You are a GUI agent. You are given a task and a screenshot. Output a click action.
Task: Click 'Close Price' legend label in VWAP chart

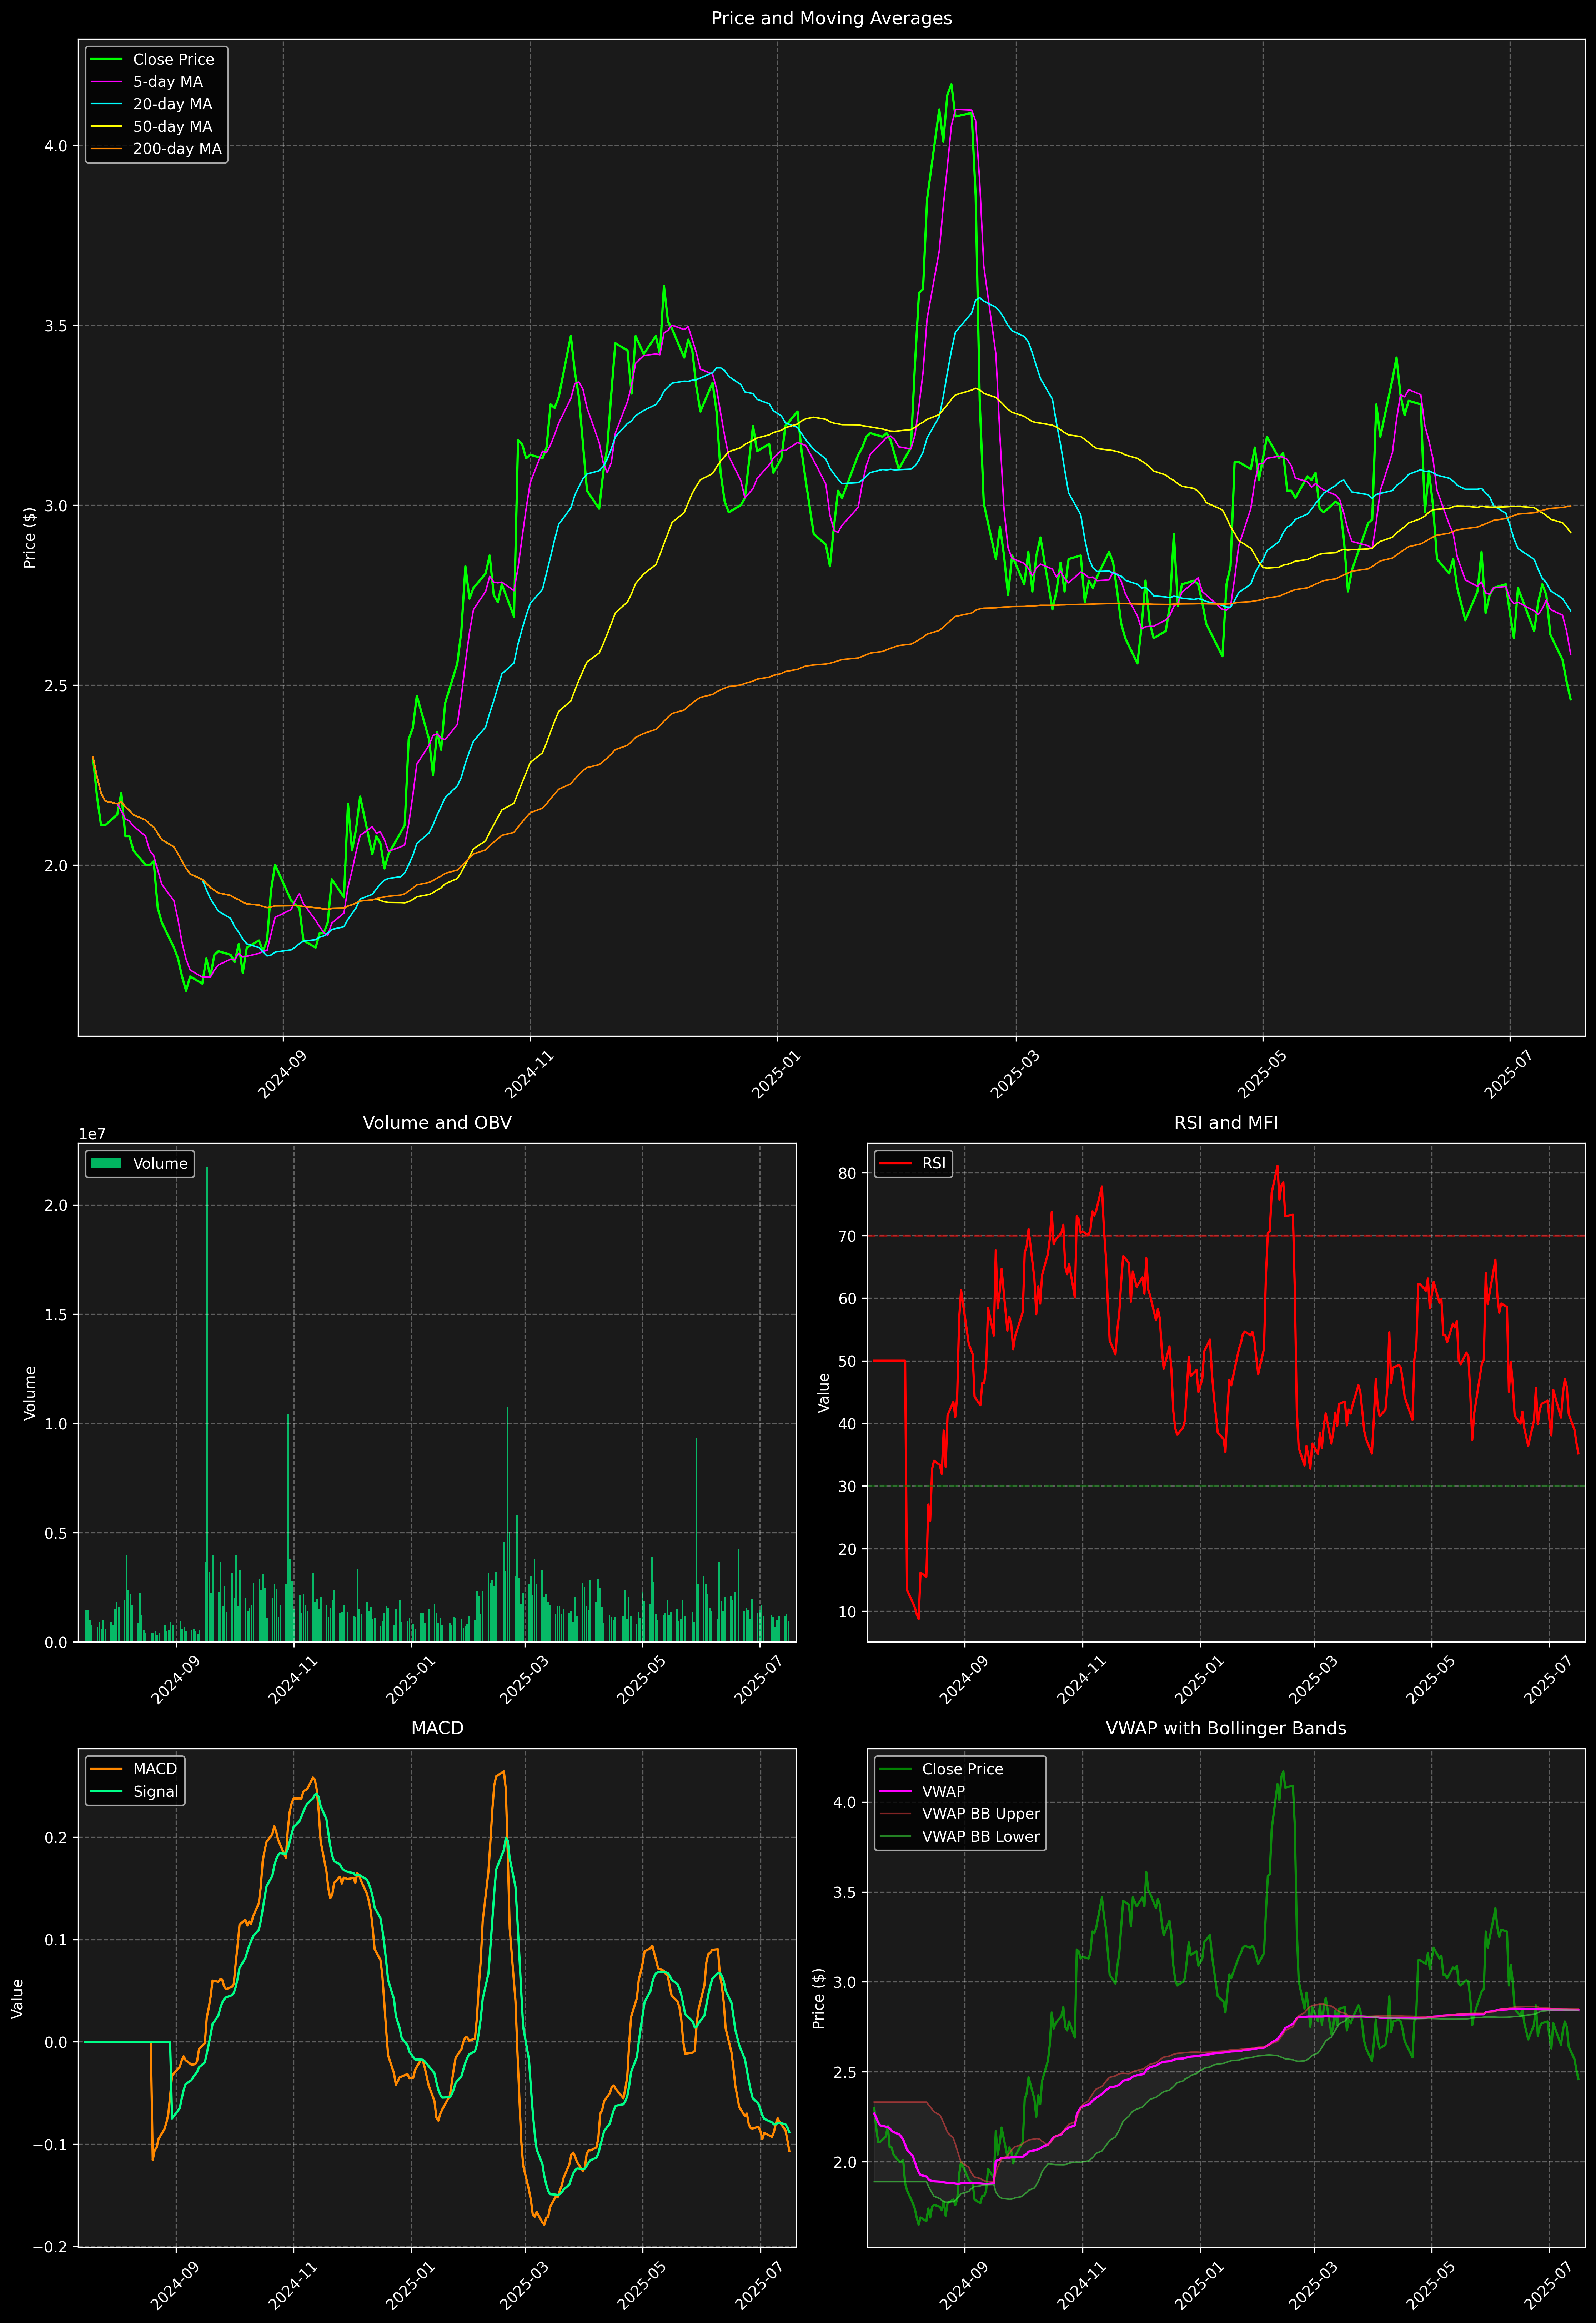(962, 1769)
